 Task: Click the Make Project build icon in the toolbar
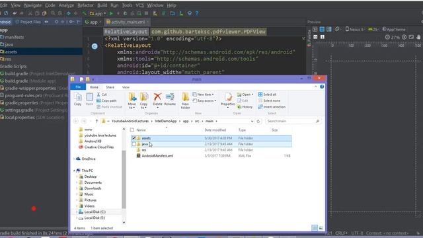point(85,13)
